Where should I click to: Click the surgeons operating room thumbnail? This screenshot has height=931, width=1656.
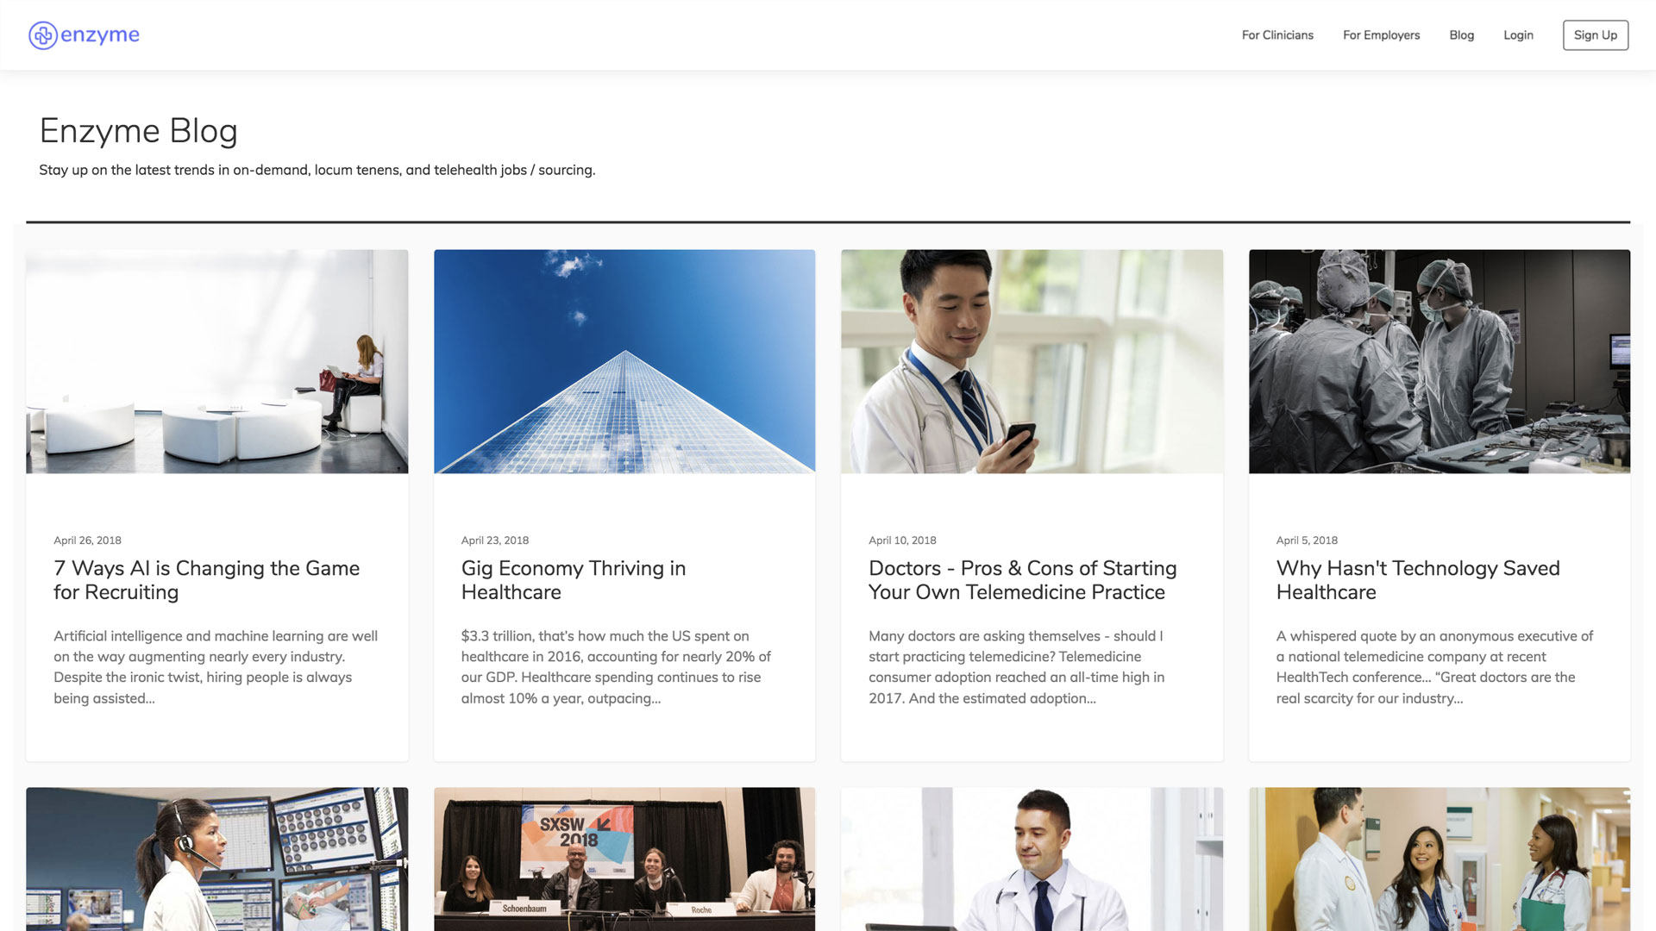click(x=1440, y=361)
